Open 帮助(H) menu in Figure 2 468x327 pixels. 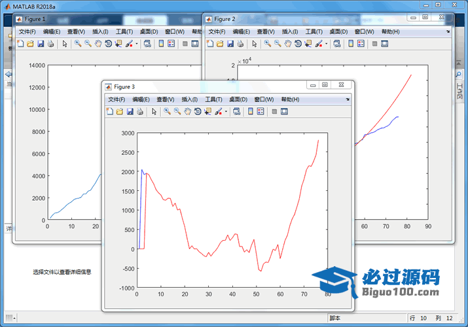coord(390,31)
